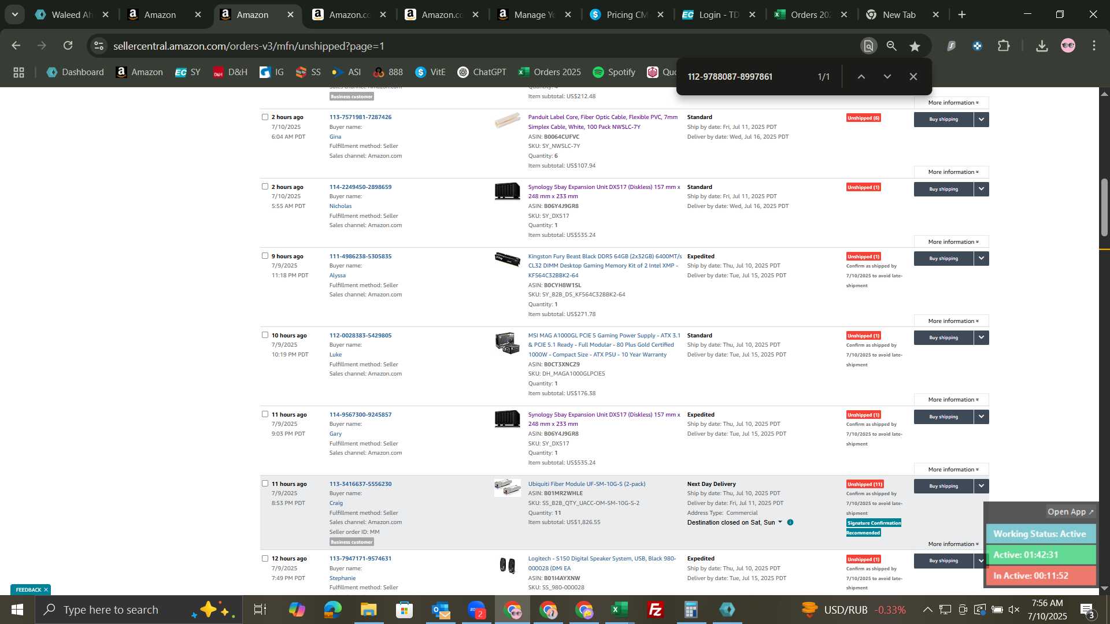This screenshot has height=624, width=1110.
Task: Select checkbox for order 111-4986238-5305835
Action: click(265, 256)
